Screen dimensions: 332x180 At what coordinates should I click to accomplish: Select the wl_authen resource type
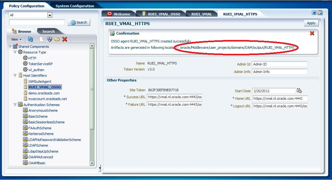pyautogui.click(x=36, y=70)
